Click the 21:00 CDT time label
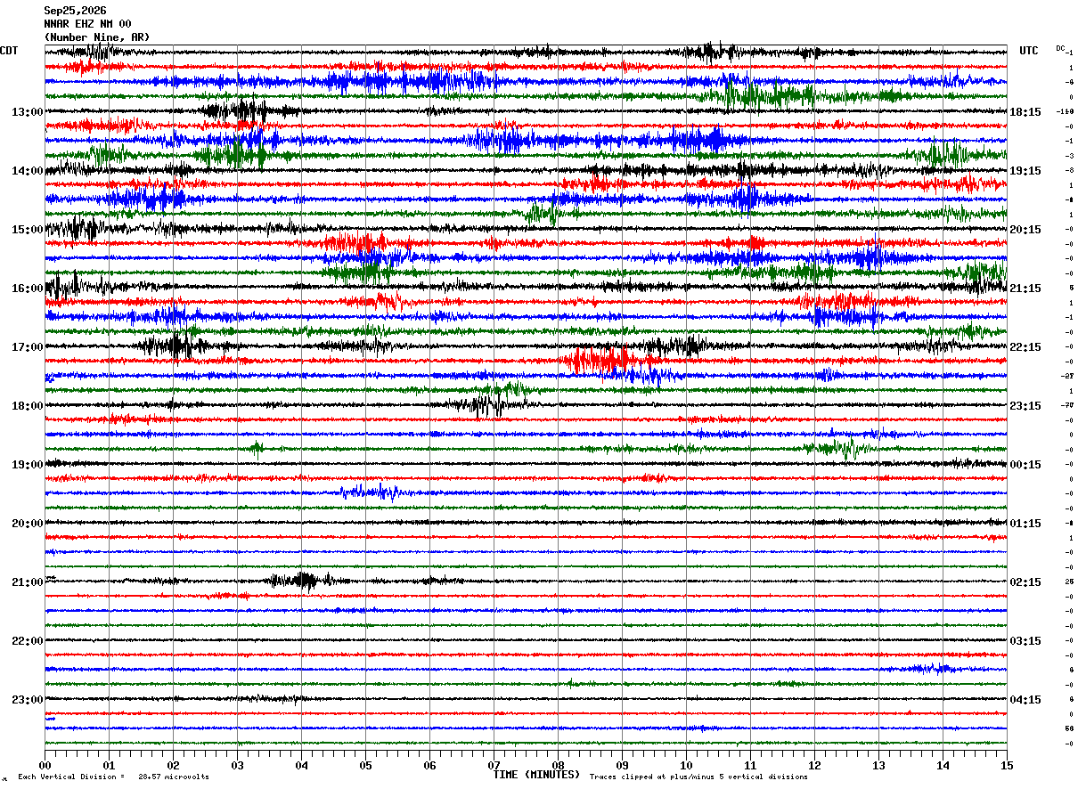Image resolution: width=1078 pixels, height=789 pixels. tap(27, 582)
